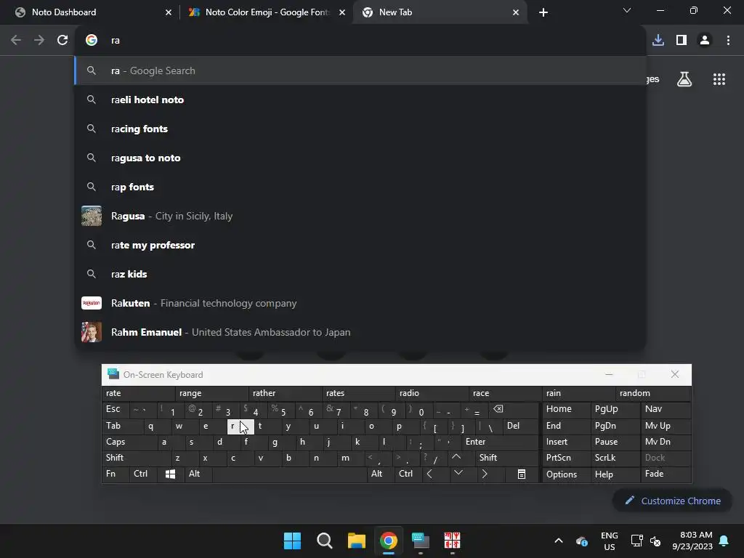Open the Chrome profile avatar icon

(x=705, y=41)
